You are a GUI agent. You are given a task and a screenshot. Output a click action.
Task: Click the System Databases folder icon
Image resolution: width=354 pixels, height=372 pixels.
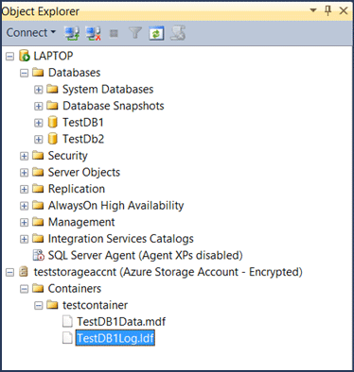52,89
